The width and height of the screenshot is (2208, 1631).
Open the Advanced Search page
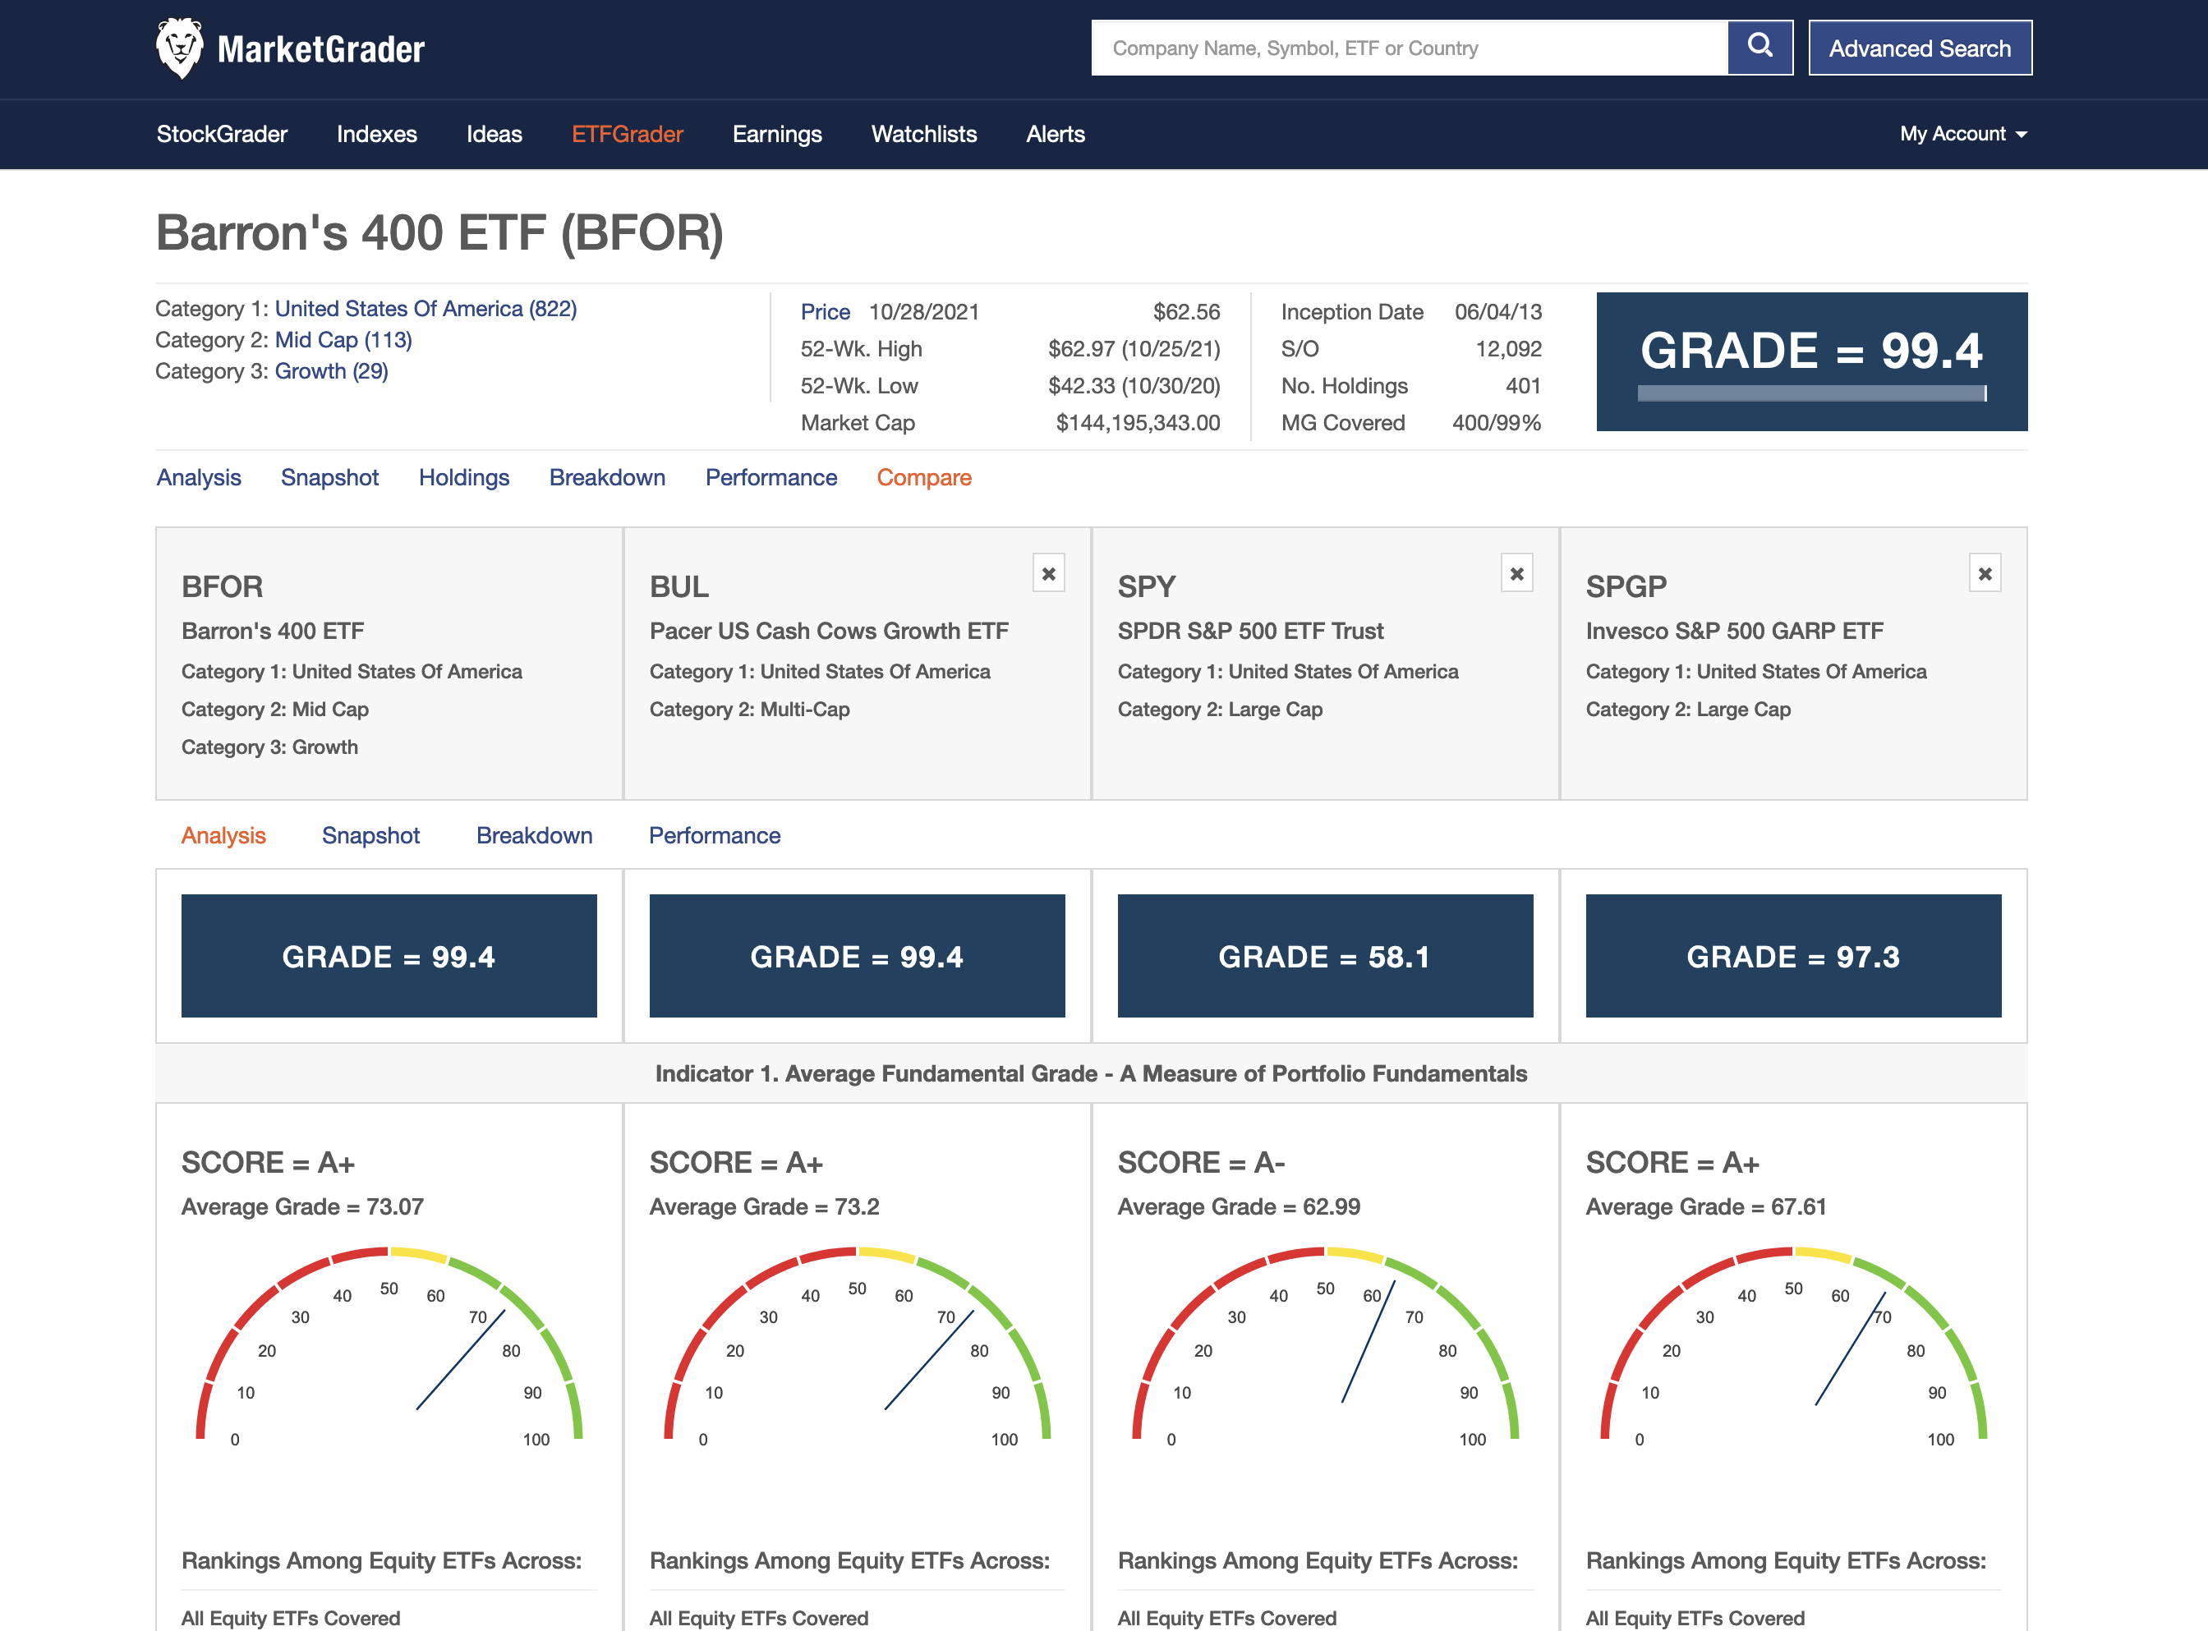[1920, 48]
